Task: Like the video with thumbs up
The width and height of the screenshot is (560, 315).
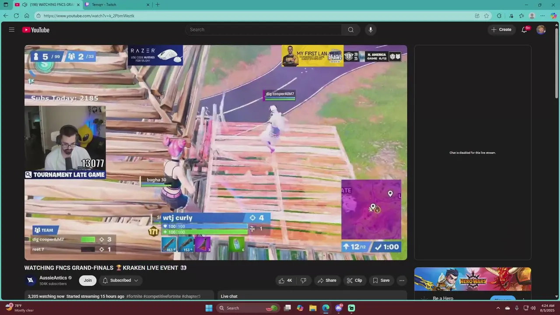Action: point(285,280)
